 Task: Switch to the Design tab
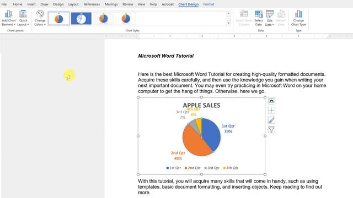(x=58, y=4)
